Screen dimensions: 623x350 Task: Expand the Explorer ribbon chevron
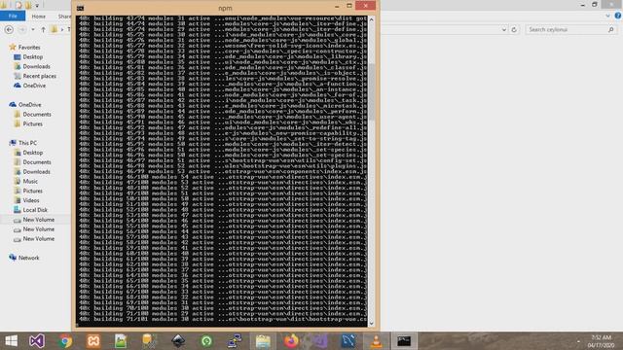(x=607, y=17)
